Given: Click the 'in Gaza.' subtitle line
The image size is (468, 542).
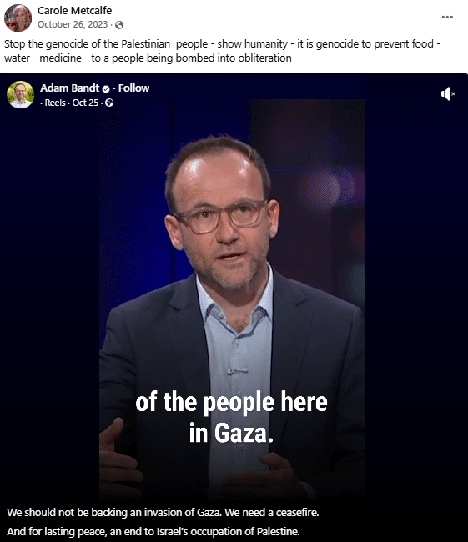Looking at the screenshot, I should point(231,433).
